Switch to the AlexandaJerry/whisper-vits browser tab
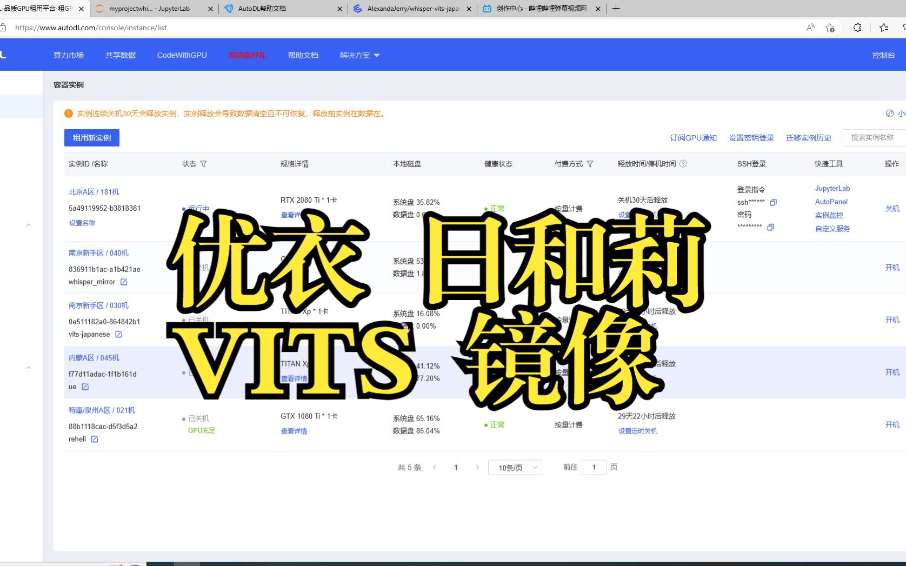Image resolution: width=906 pixels, height=566 pixels. (x=414, y=9)
